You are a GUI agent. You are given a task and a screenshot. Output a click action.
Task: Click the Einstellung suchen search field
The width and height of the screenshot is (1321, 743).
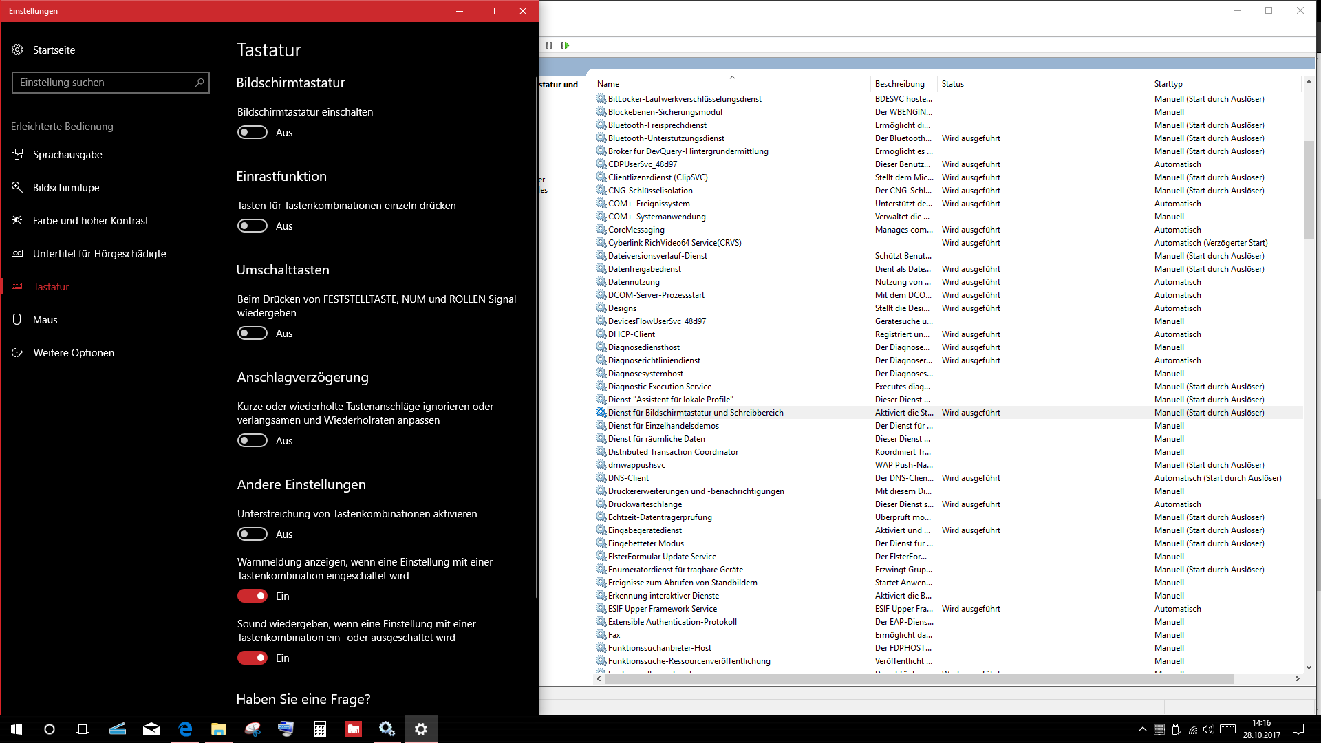click(110, 82)
